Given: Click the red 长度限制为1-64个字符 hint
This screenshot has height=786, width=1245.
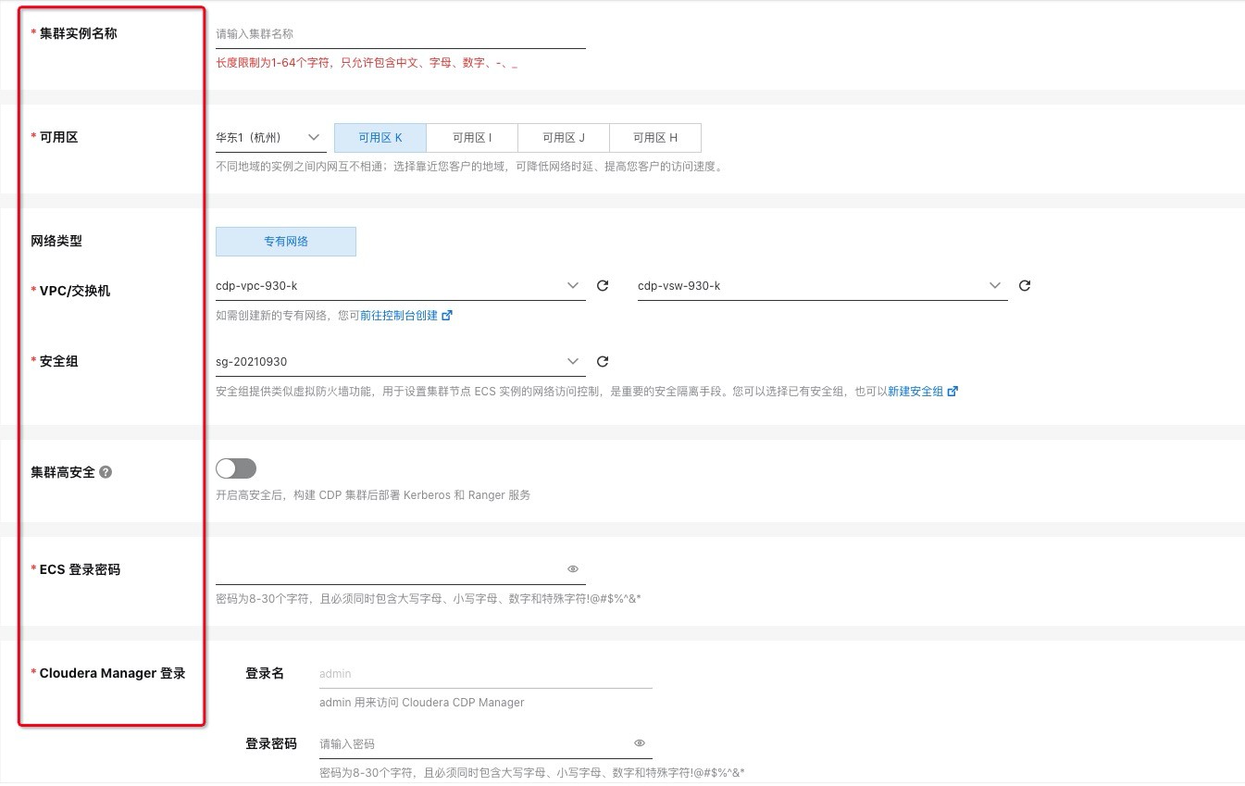Looking at the screenshot, I should point(367,64).
